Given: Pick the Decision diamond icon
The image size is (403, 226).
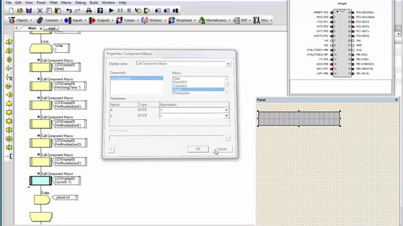Looking at the screenshot, I should tap(9, 68).
